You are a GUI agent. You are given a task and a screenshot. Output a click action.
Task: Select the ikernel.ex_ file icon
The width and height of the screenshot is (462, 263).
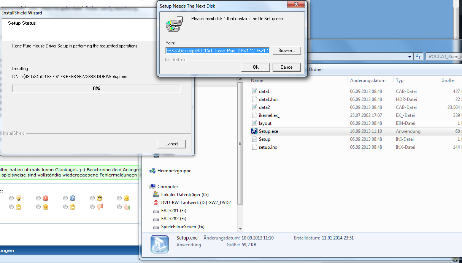click(x=255, y=115)
